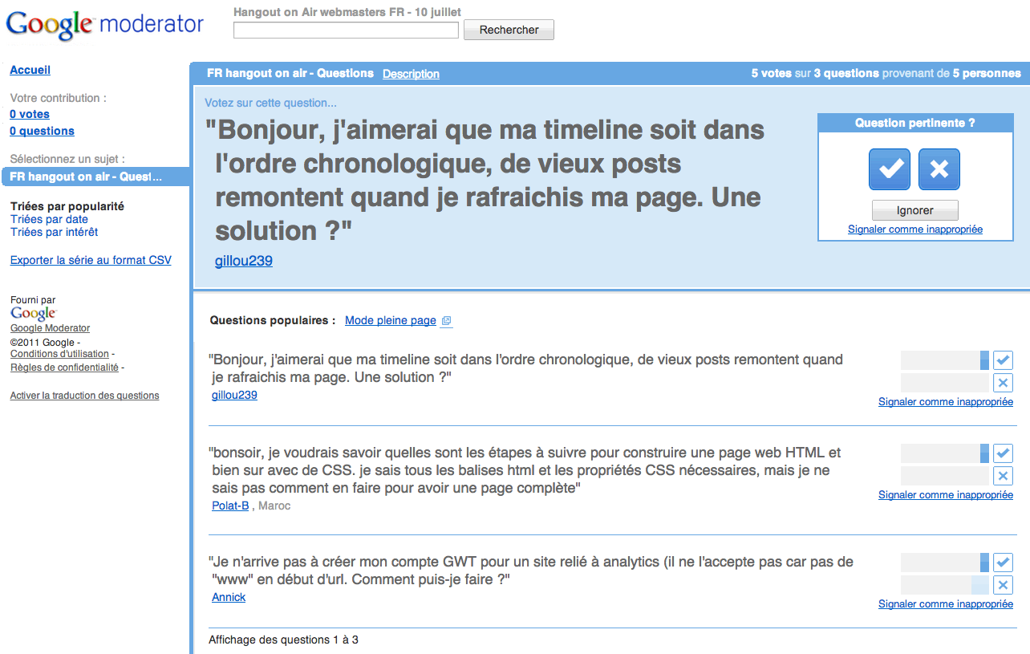This screenshot has width=1030, height=654.
Task: Click the '5 votes sur 3 questions' summary text
Action: click(815, 73)
